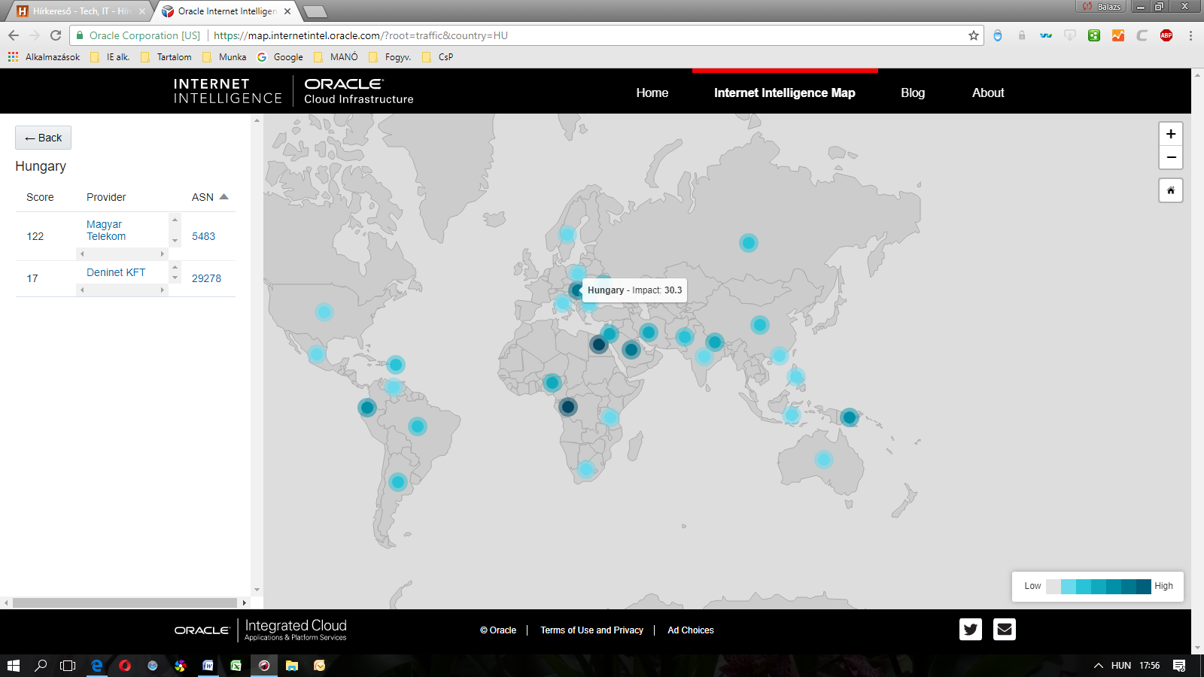Open the About page

point(988,93)
